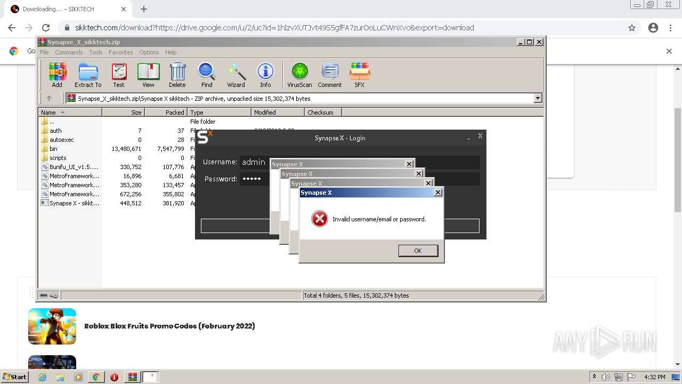
Task: Open the Comment toolbar icon
Action: 330,75
